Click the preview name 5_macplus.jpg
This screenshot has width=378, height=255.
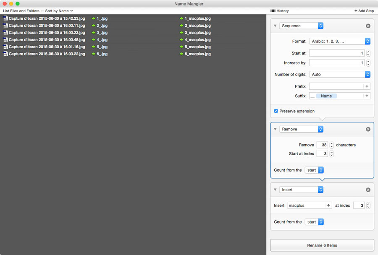pyautogui.click(x=198, y=47)
